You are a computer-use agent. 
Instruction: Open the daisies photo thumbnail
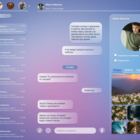click(x=119, y=113)
